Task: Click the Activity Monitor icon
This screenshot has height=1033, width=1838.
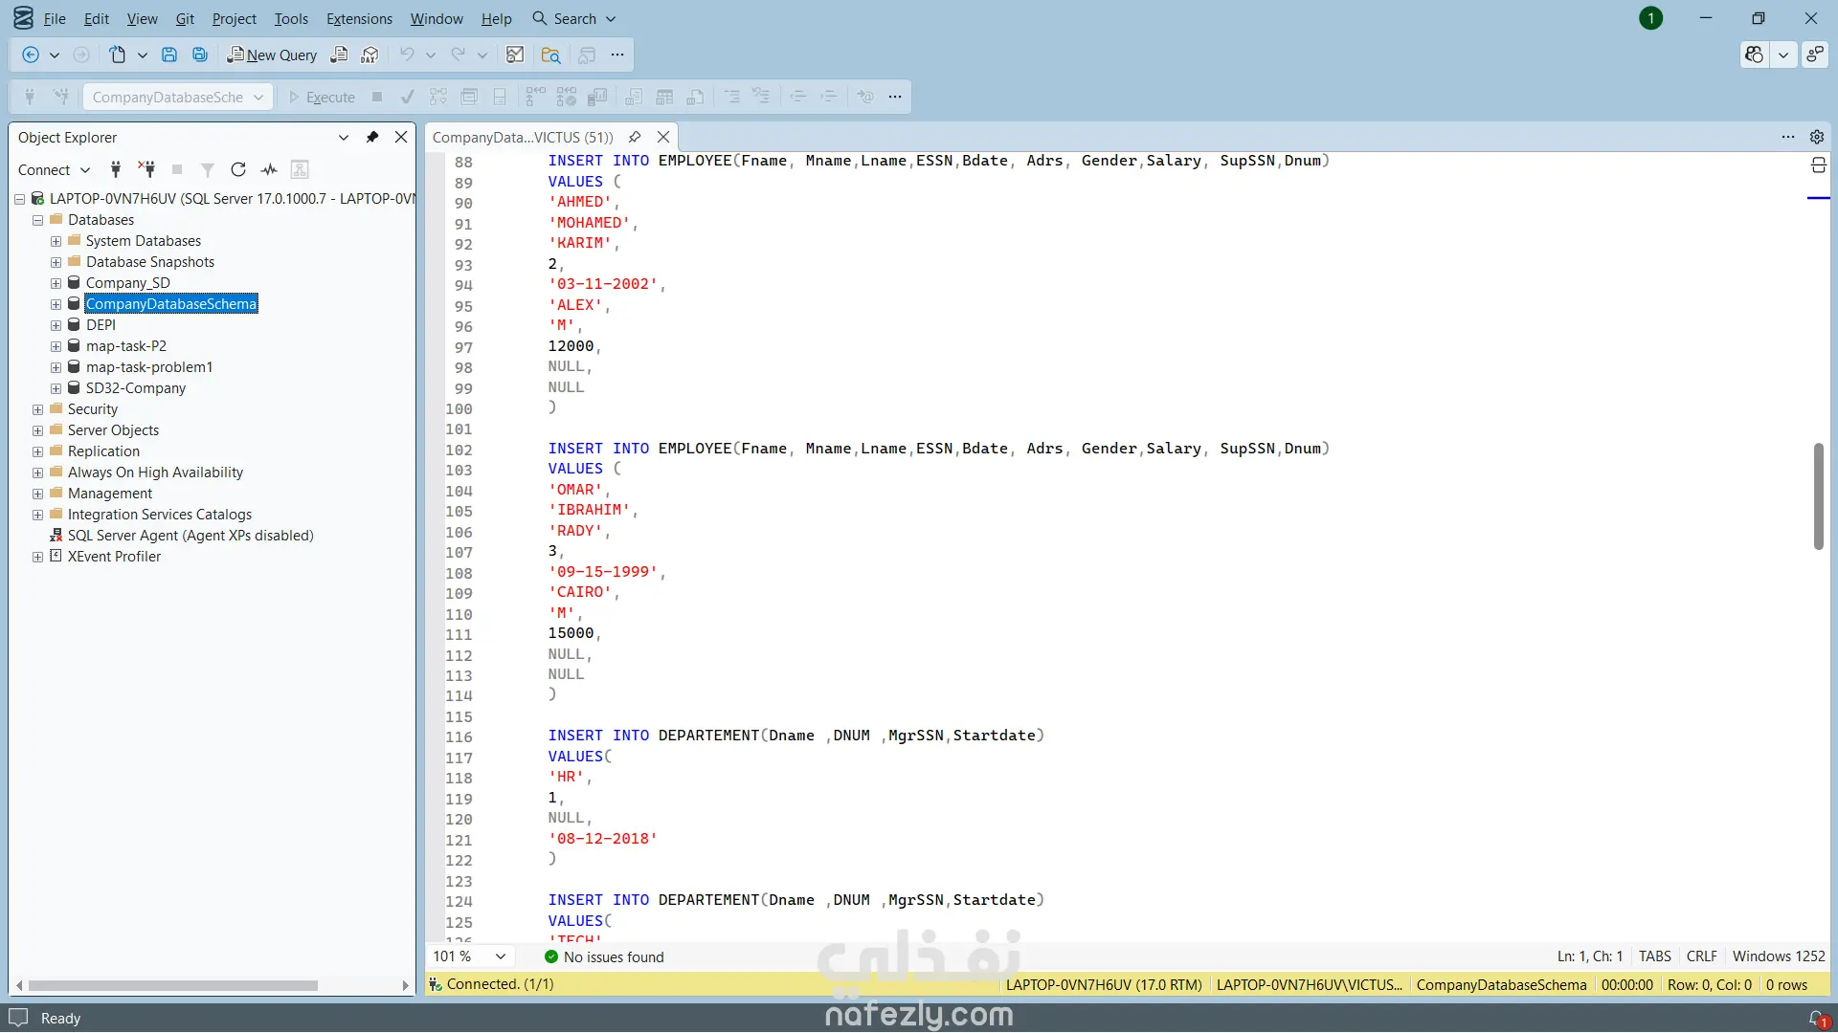Action: point(269,169)
